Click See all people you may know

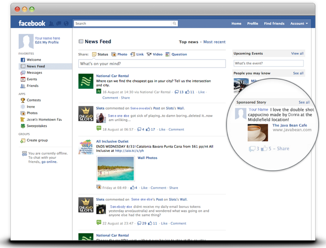298,73
